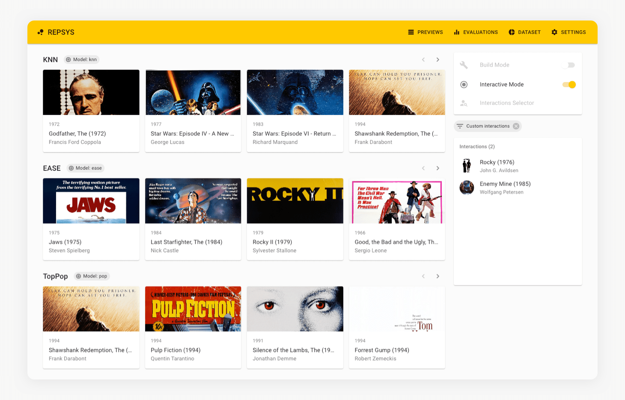Click the John G. Avildsen director text
This screenshot has height=400, width=625.
499,171
